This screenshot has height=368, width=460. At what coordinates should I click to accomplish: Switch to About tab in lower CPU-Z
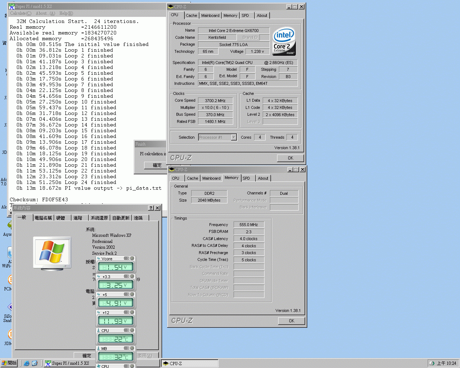[263, 178]
